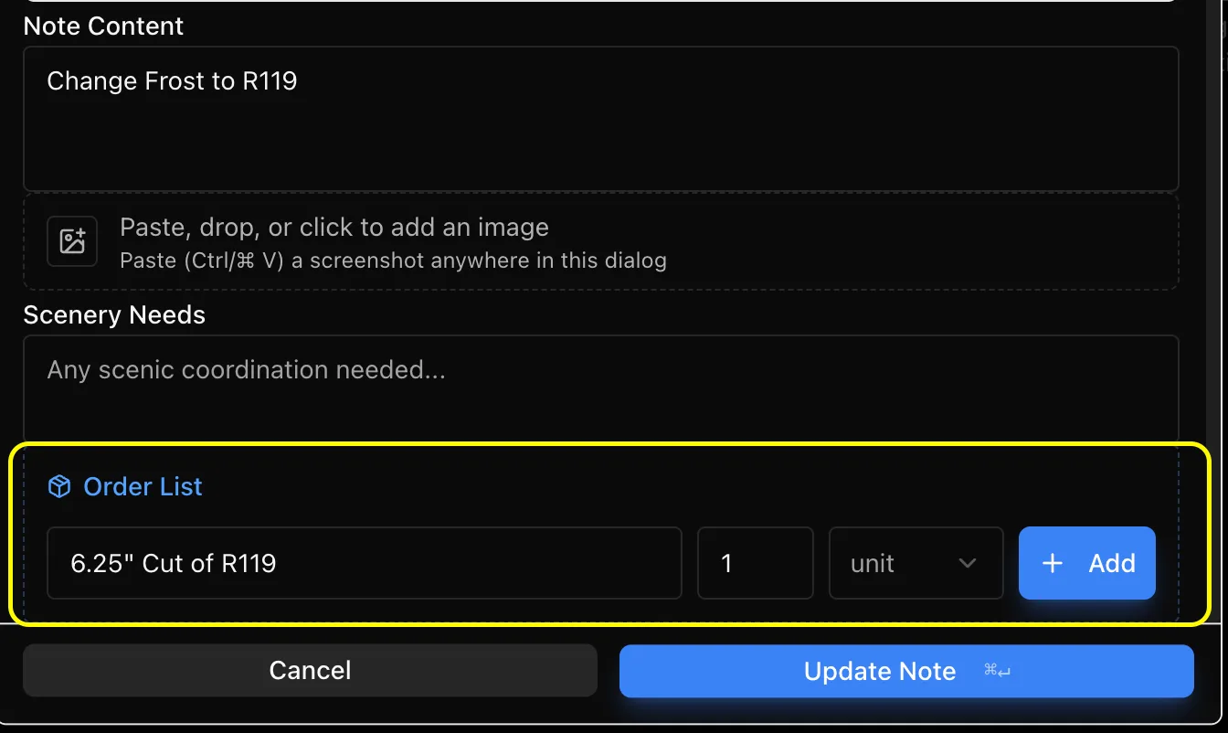Screen dimensions: 1228x733
Task: Click the add-image icon in the drop zone
Action: [72, 242]
